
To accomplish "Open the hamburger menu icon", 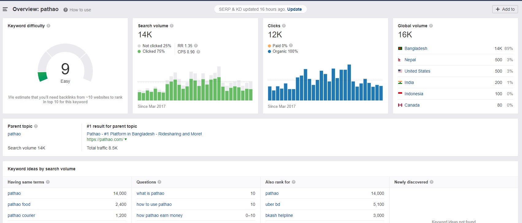I will point(5,9).
